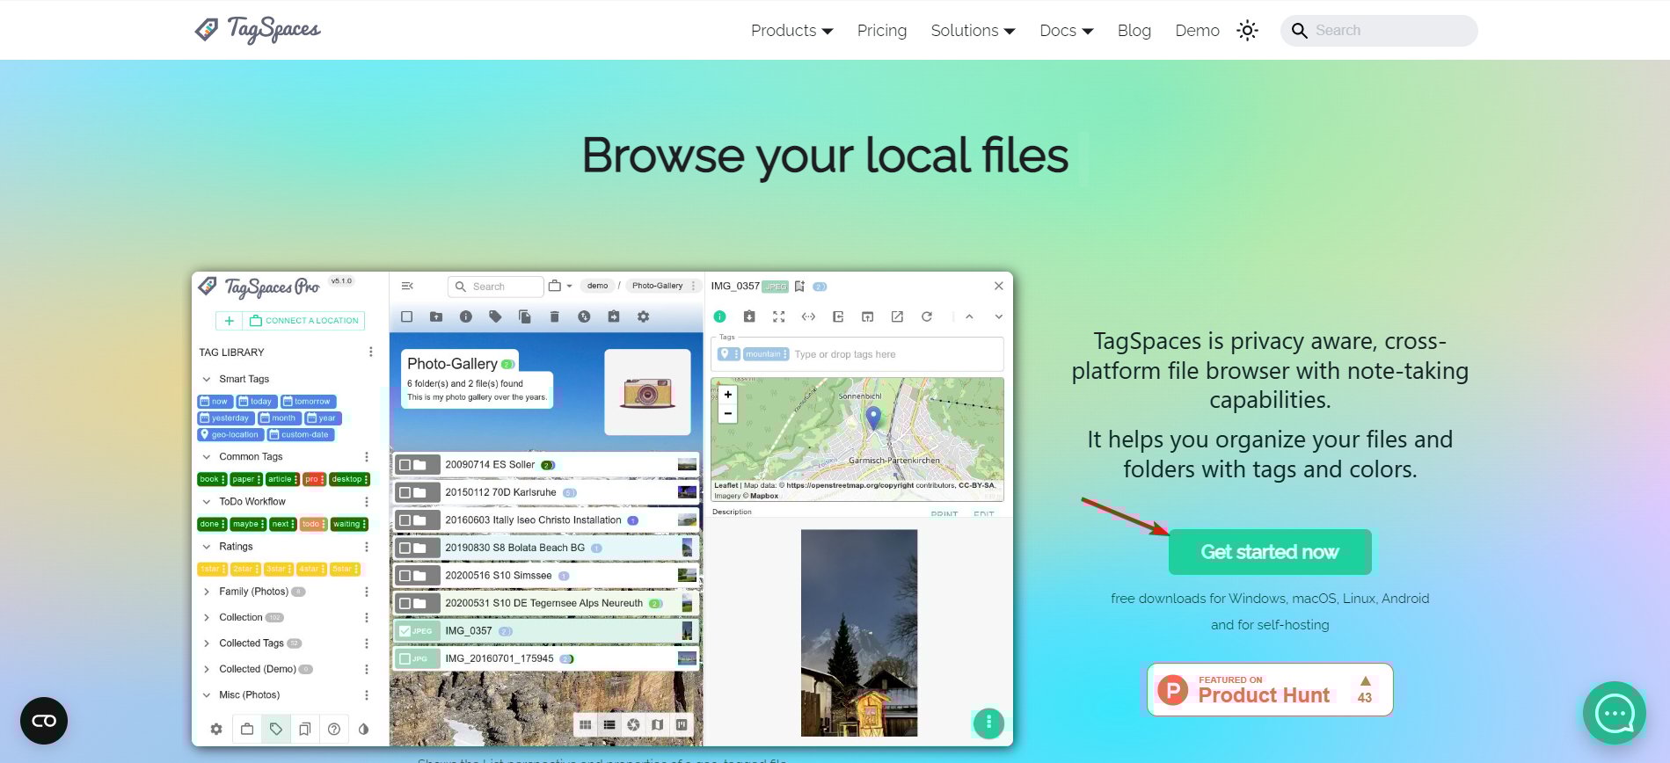
Task: Click the copy/move files icon
Action: 525,316
